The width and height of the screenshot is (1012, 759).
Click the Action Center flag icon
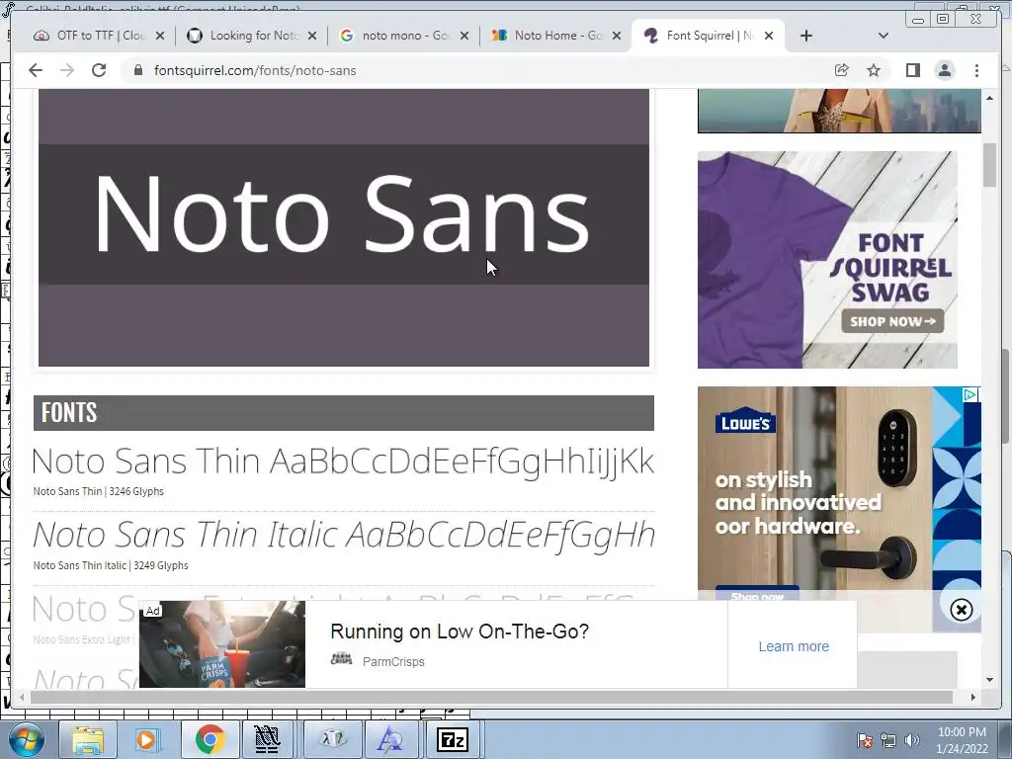pos(865,740)
